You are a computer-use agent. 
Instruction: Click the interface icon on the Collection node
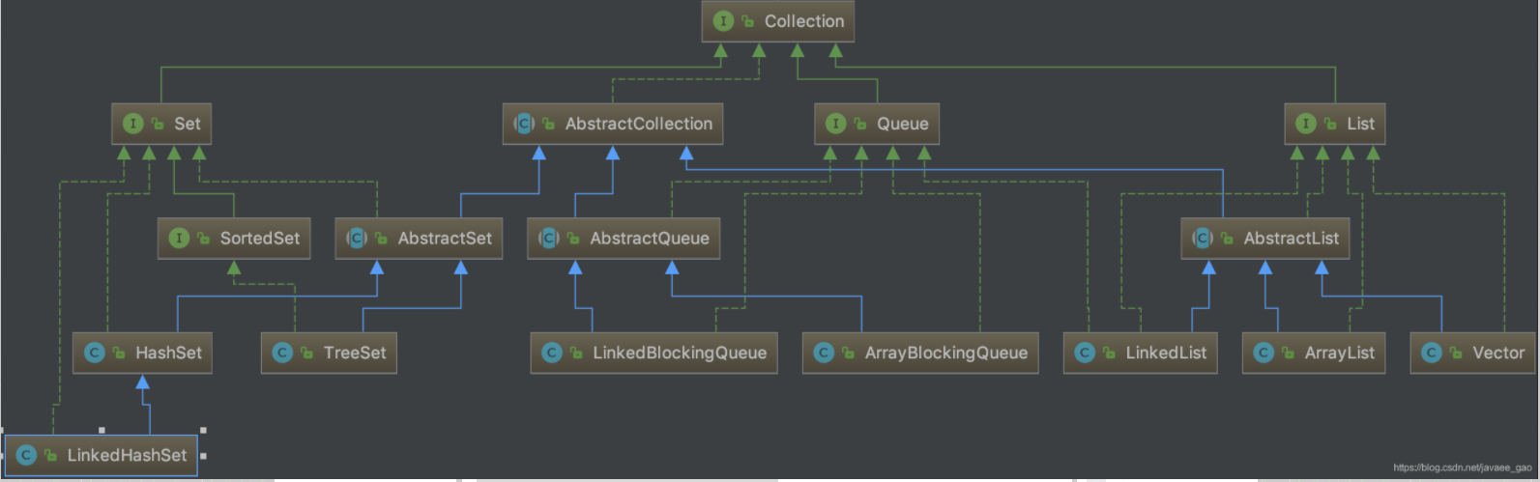click(x=723, y=20)
